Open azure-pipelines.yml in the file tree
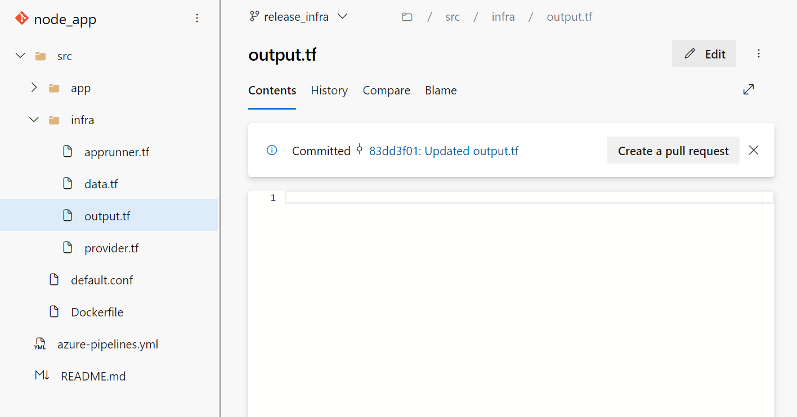Screen dimensions: 797x417 click(x=109, y=344)
